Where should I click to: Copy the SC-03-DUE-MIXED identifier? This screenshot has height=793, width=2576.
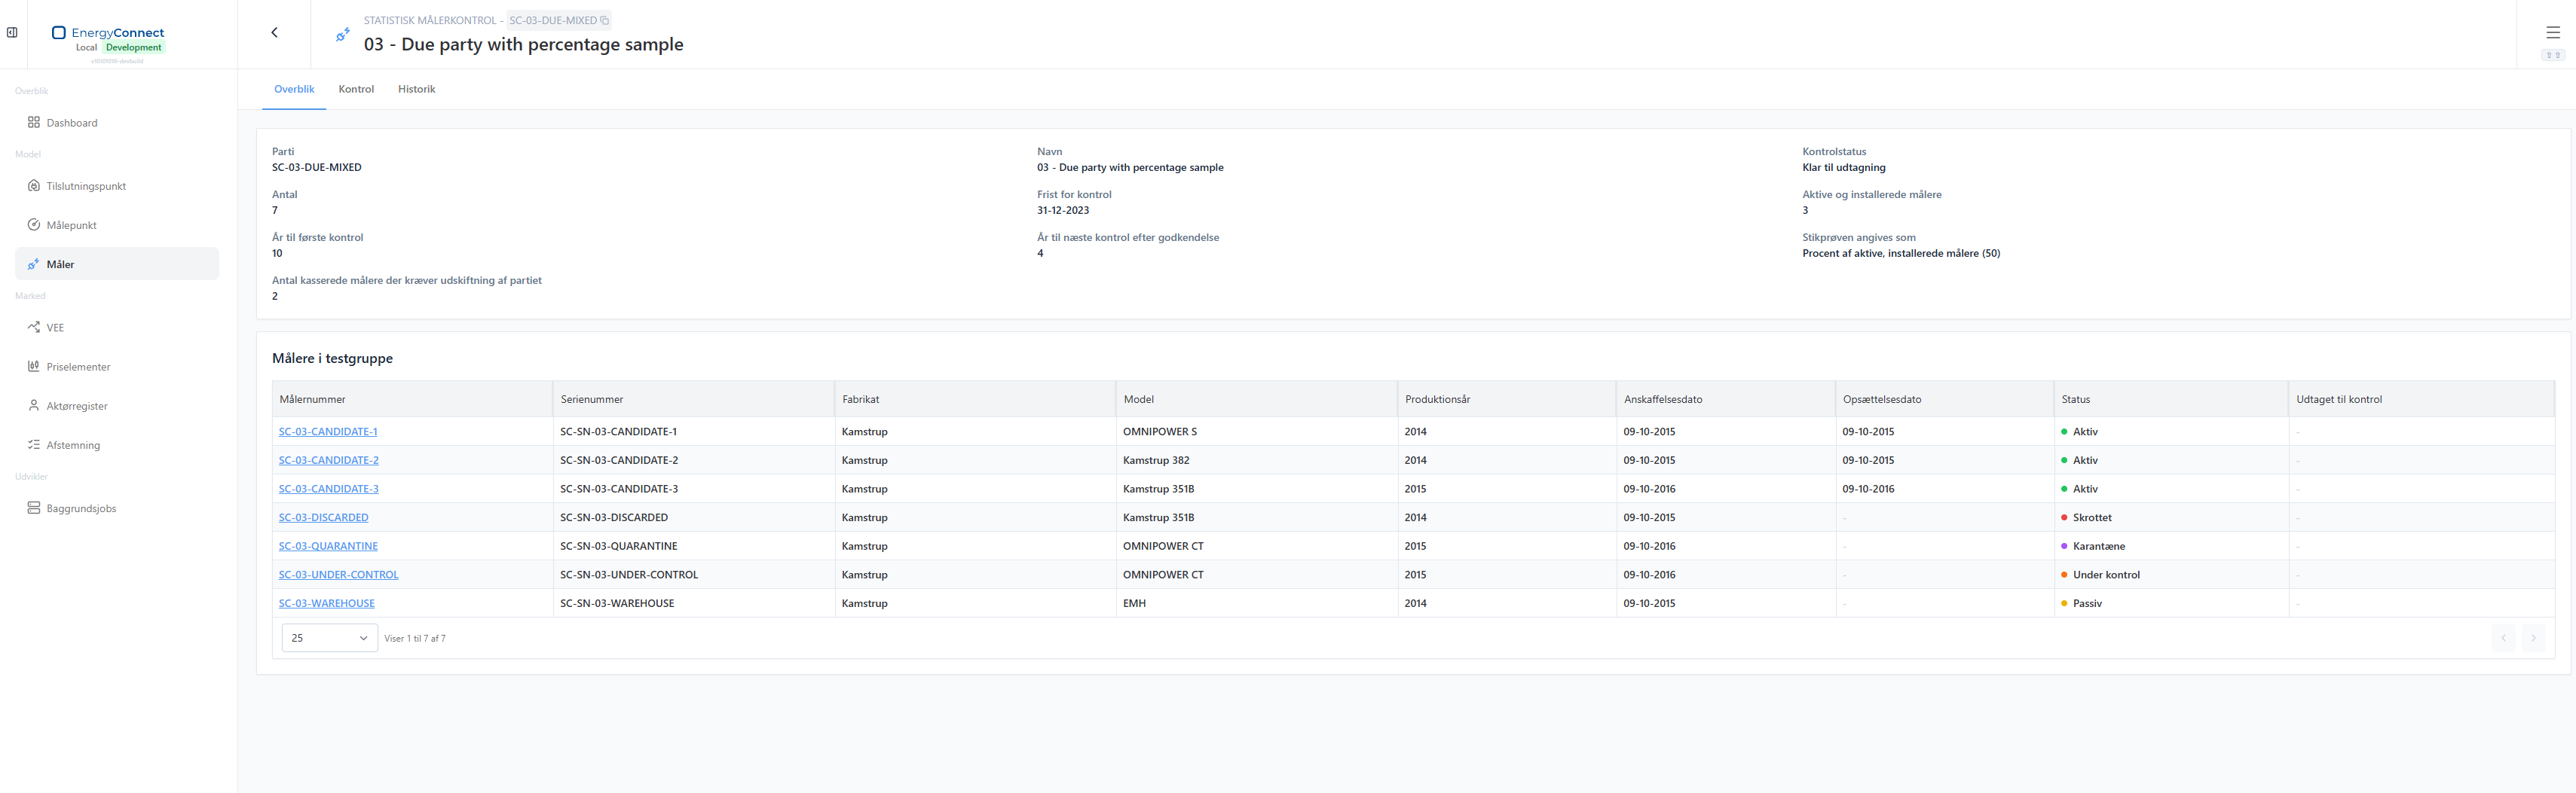[604, 20]
